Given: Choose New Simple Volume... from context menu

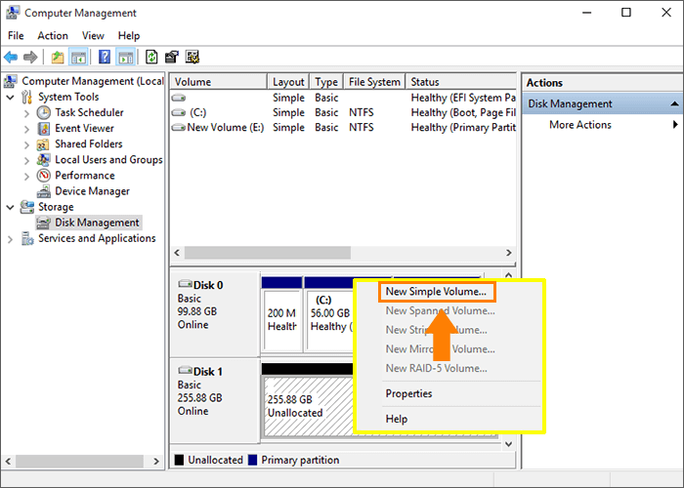Looking at the screenshot, I should (437, 292).
